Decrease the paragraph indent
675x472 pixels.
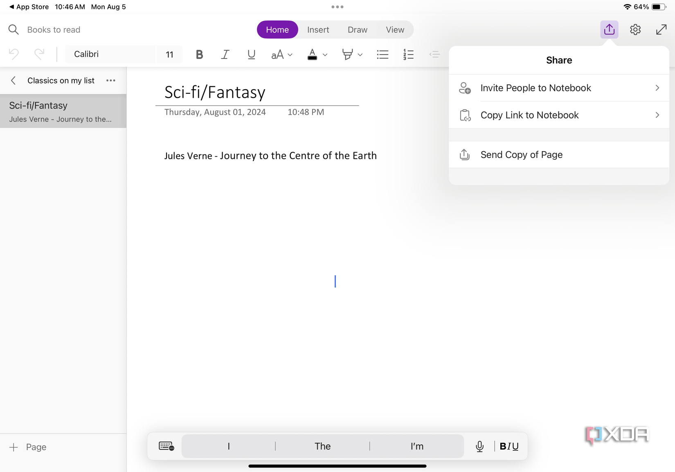click(x=434, y=54)
